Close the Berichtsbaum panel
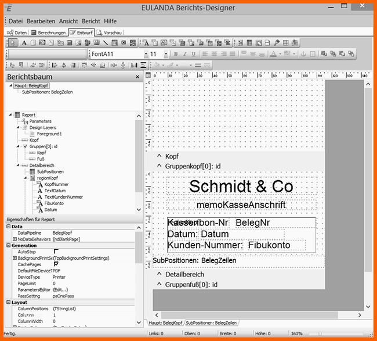This screenshot has height=341, width=377. pyautogui.click(x=137, y=77)
